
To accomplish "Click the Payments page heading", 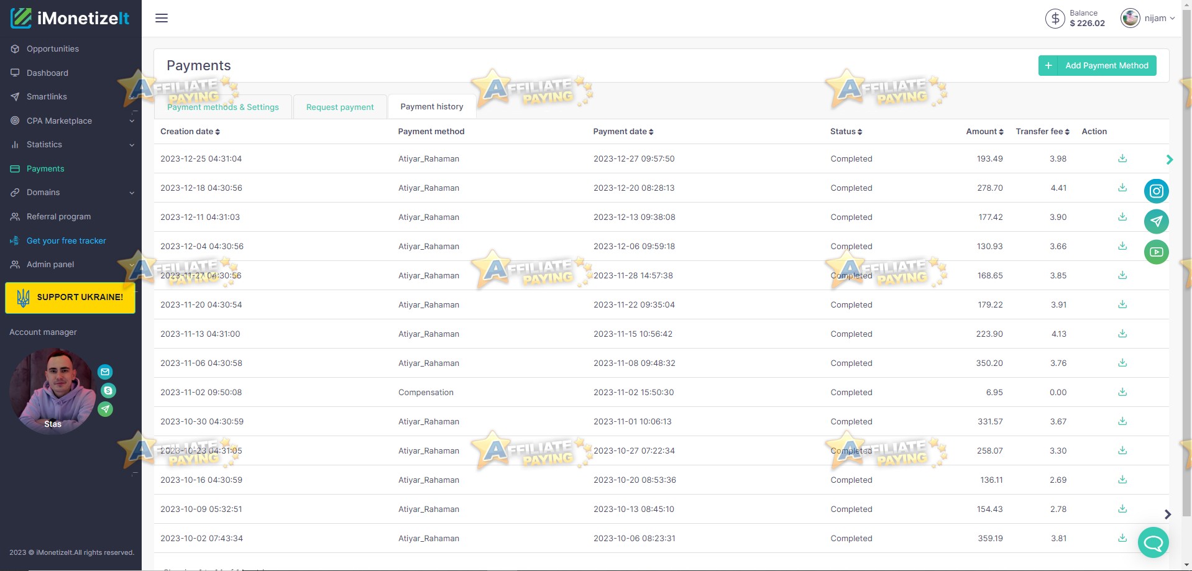I will (x=199, y=66).
